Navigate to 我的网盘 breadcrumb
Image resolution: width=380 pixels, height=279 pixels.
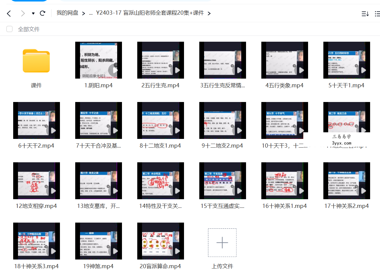(67, 13)
